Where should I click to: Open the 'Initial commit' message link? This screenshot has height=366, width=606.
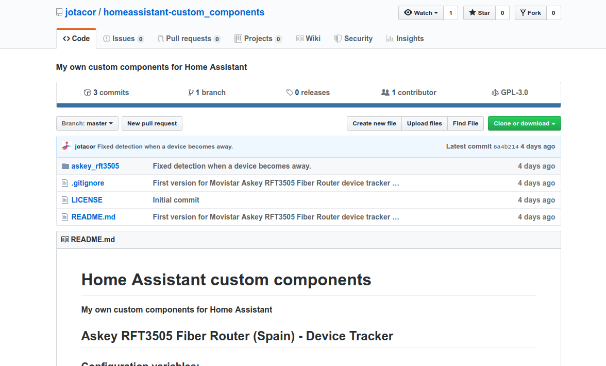(x=176, y=200)
